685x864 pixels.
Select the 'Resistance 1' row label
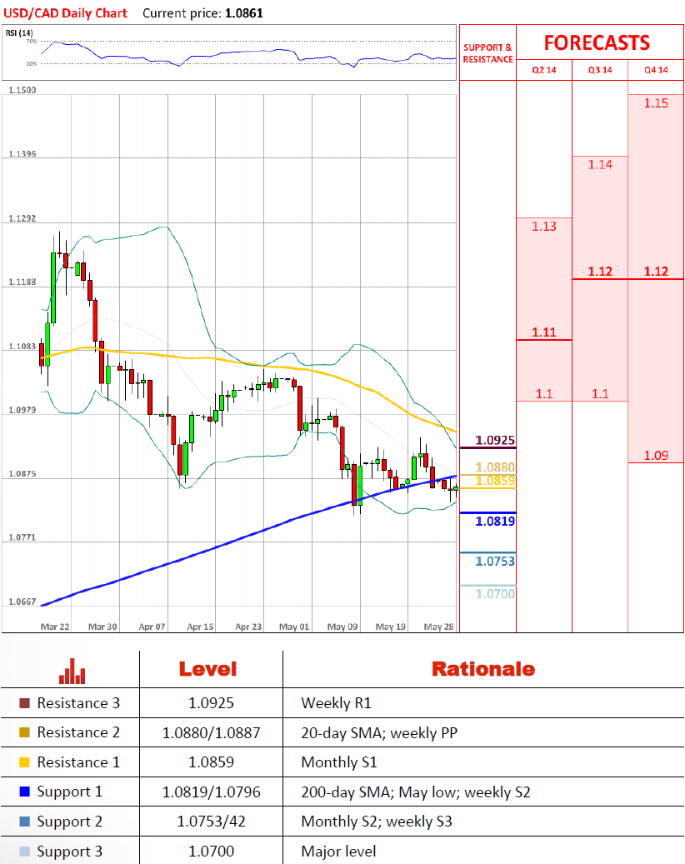78,762
